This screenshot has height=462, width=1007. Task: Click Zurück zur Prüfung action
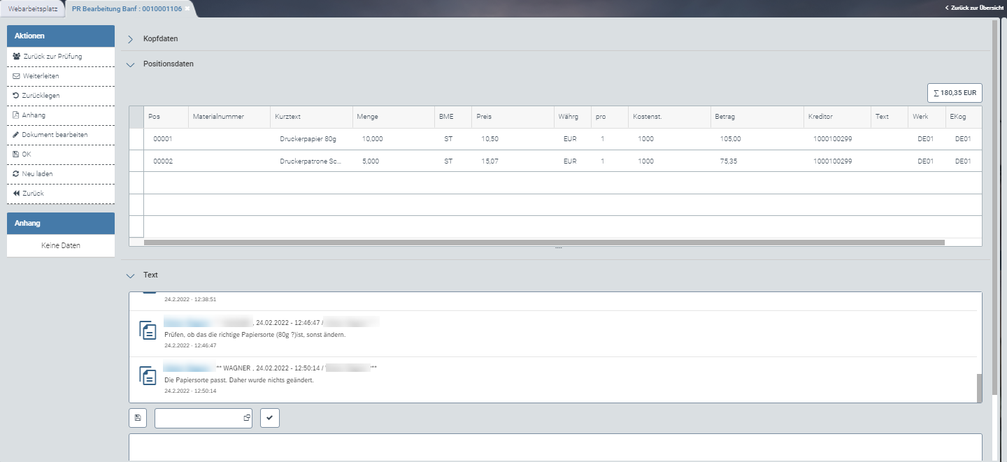pyautogui.click(x=52, y=56)
